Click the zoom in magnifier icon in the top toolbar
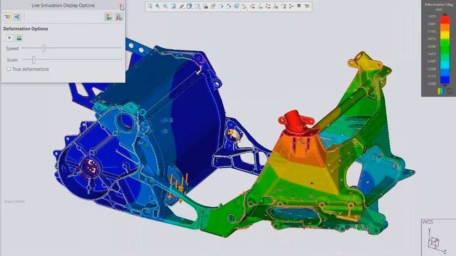 coord(157,6)
